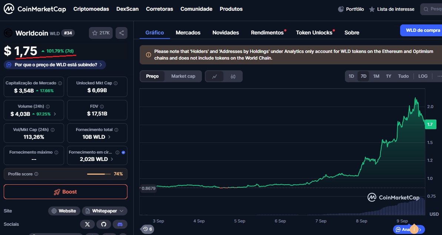The height and width of the screenshot is (235, 442).
Task: Click the 1.7 current price chart tag
Action: pos(431,124)
